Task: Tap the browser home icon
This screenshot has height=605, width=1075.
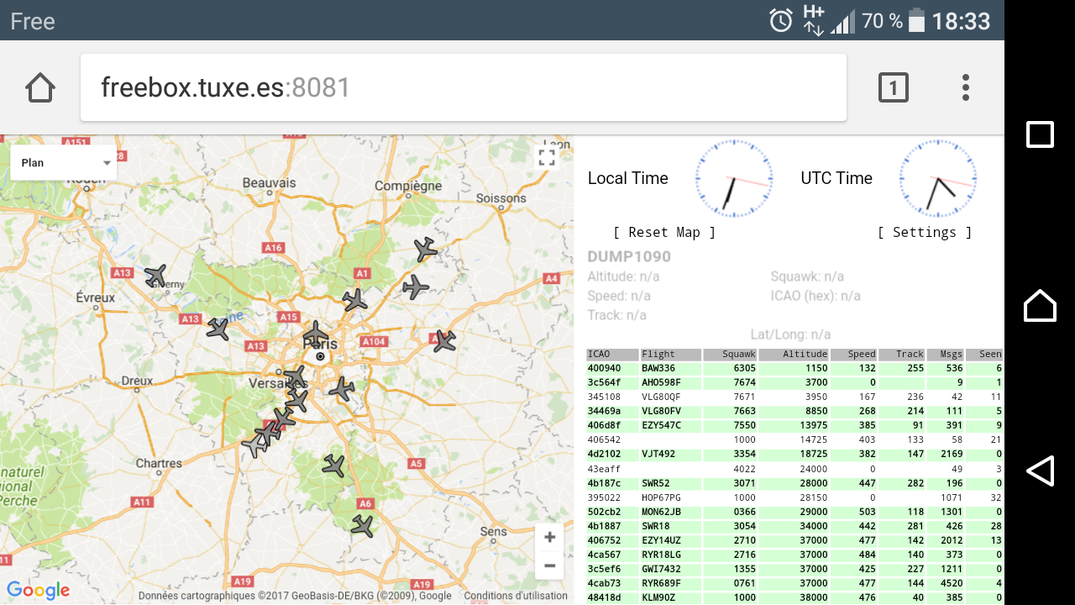Action: point(40,87)
